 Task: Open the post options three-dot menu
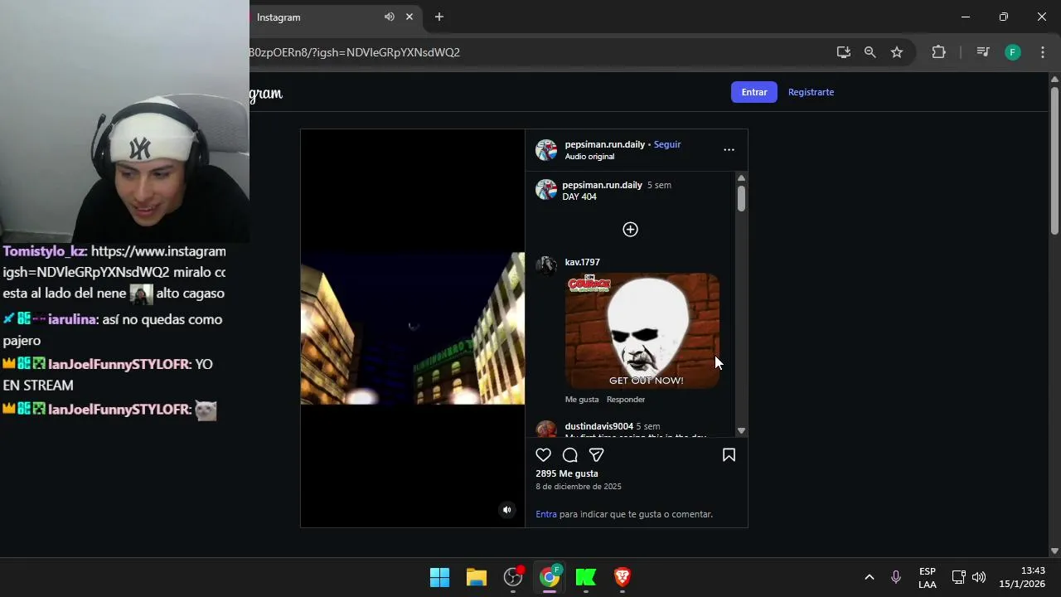[x=729, y=150]
